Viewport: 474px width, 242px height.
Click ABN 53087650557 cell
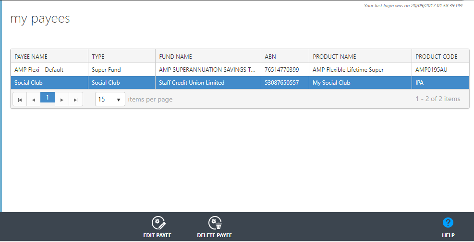(x=285, y=83)
